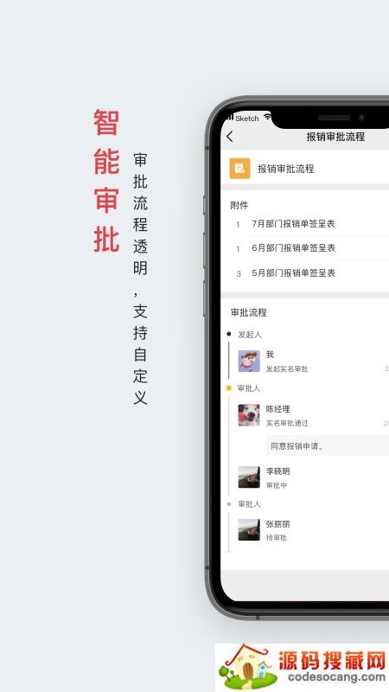Image resolution: width=389 pixels, height=692 pixels.
Task: Open 李晓明's avatar photo
Action: [249, 477]
